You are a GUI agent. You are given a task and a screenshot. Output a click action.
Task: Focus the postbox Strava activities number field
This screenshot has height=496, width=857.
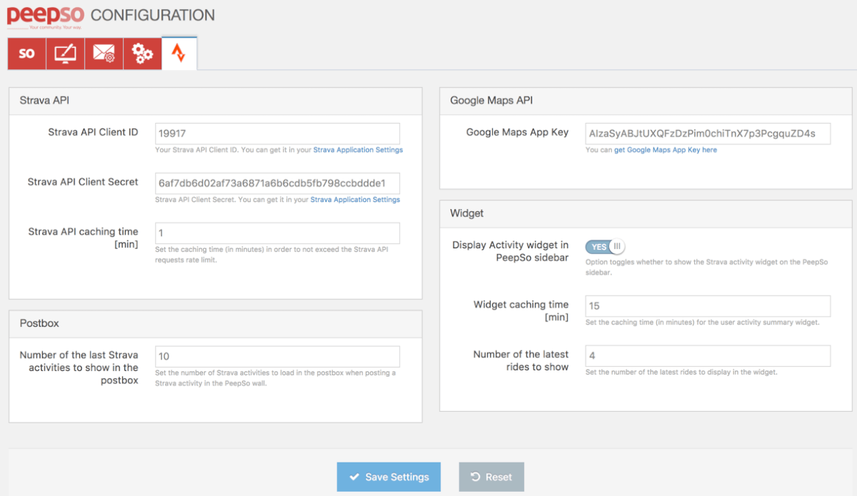[277, 357]
